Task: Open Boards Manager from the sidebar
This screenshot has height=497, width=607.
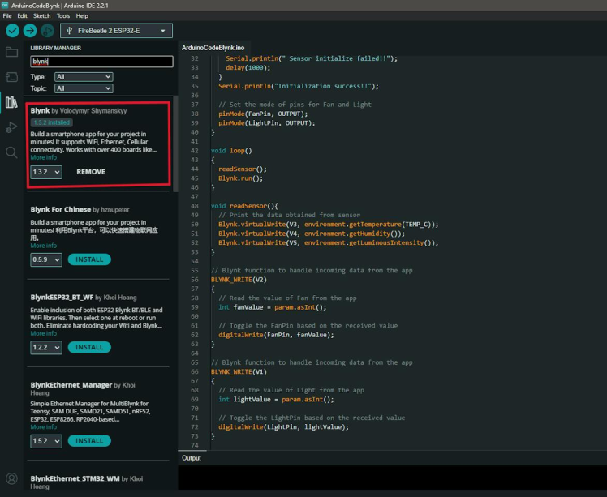Action: click(x=11, y=77)
